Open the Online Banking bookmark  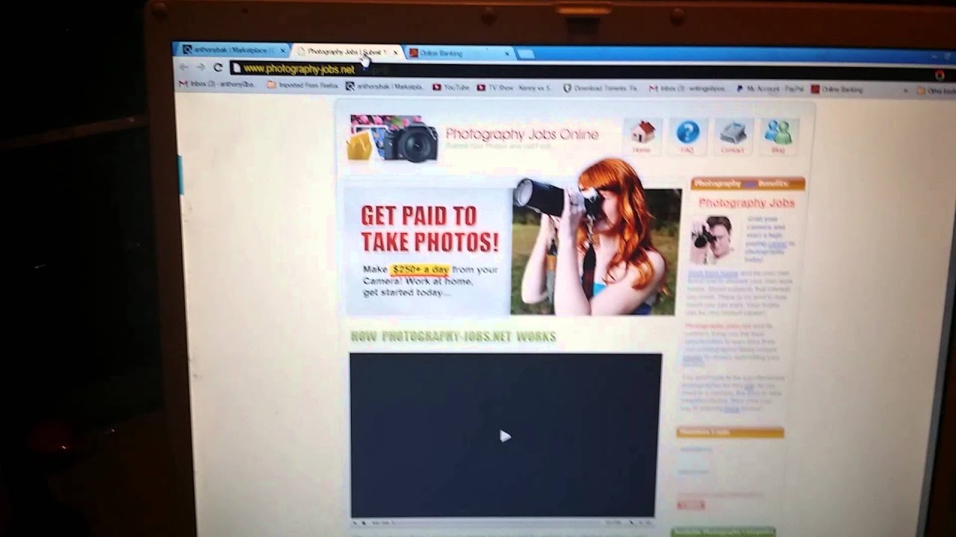tap(838, 89)
